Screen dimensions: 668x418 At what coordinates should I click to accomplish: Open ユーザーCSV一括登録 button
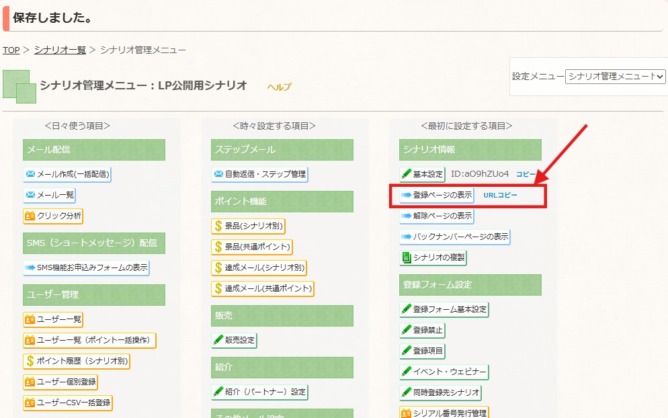point(68,403)
